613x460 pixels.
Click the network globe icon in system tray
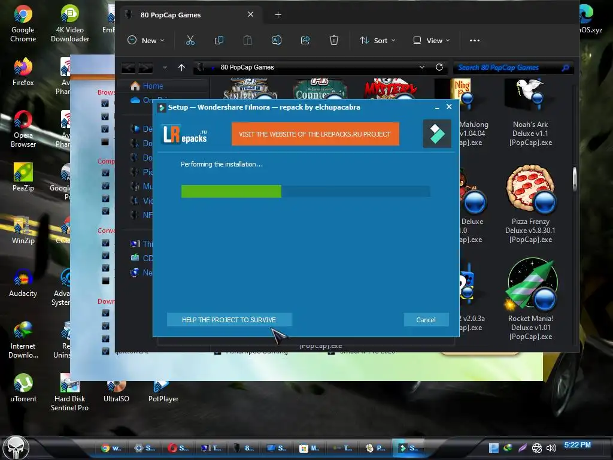pos(537,448)
